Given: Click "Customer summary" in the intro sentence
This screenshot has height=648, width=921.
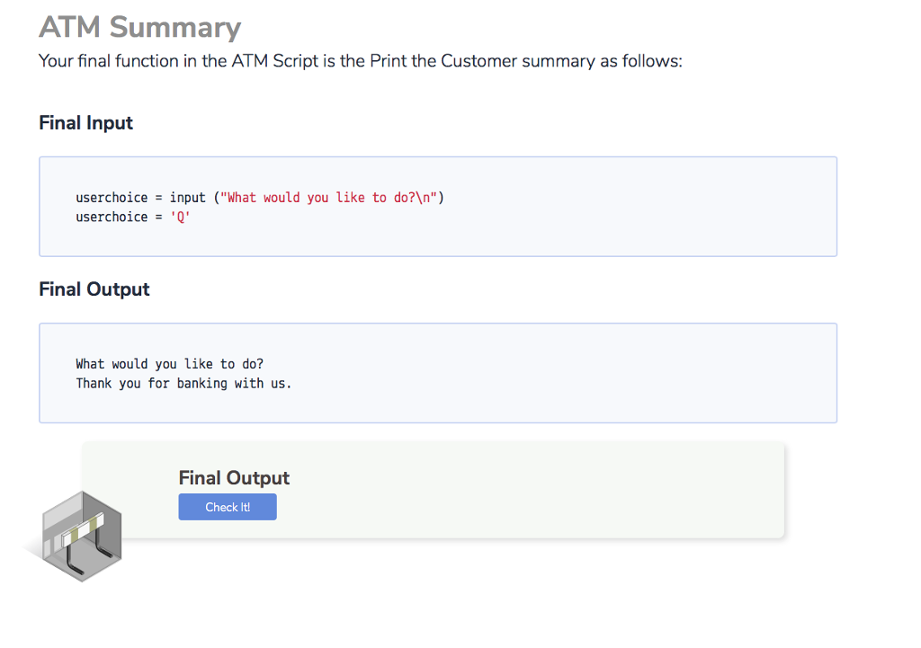Looking at the screenshot, I should (x=518, y=62).
